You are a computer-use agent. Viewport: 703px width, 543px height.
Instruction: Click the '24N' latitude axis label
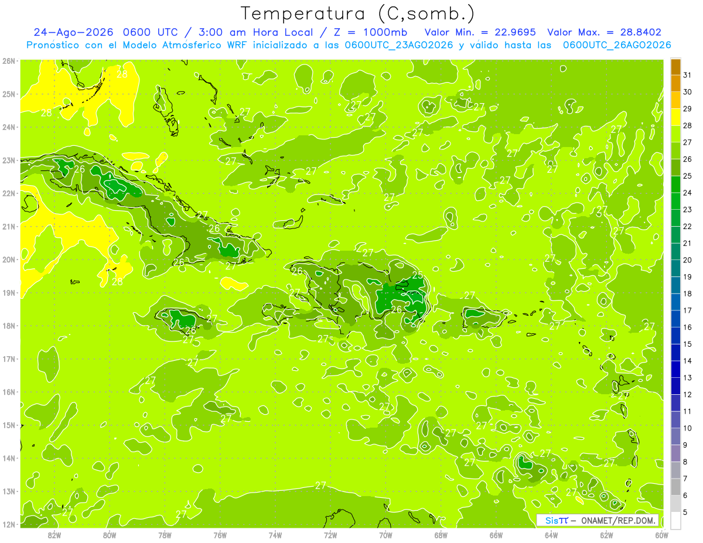8,127
